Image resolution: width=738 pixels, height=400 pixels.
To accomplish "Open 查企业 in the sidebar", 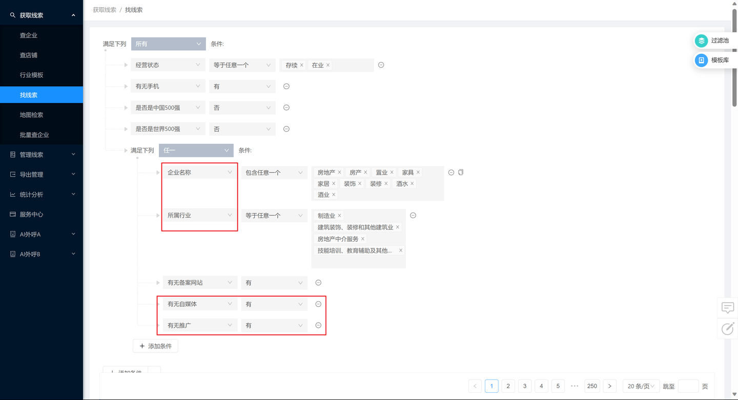I will (42, 35).
